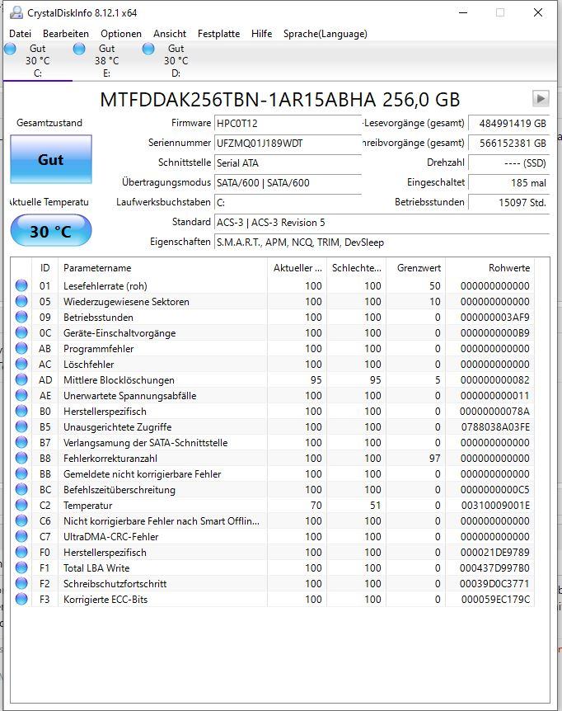Open the Hilfe menu
562x711 pixels.
coord(262,34)
